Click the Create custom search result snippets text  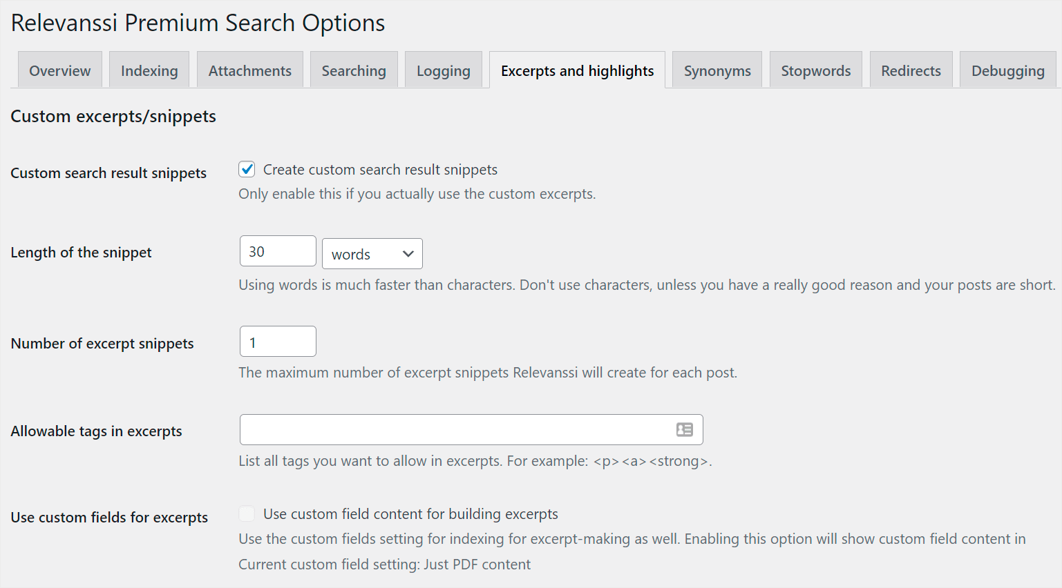point(380,170)
